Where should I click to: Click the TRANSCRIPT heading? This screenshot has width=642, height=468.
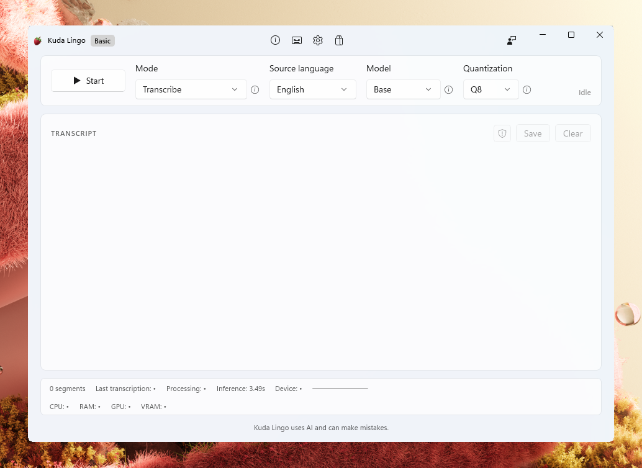[x=74, y=133]
